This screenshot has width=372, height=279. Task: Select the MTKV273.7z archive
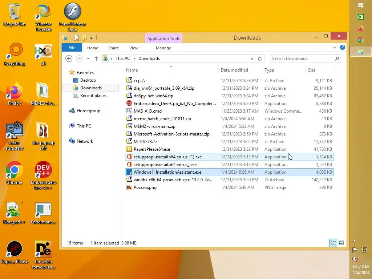(x=229, y=141)
